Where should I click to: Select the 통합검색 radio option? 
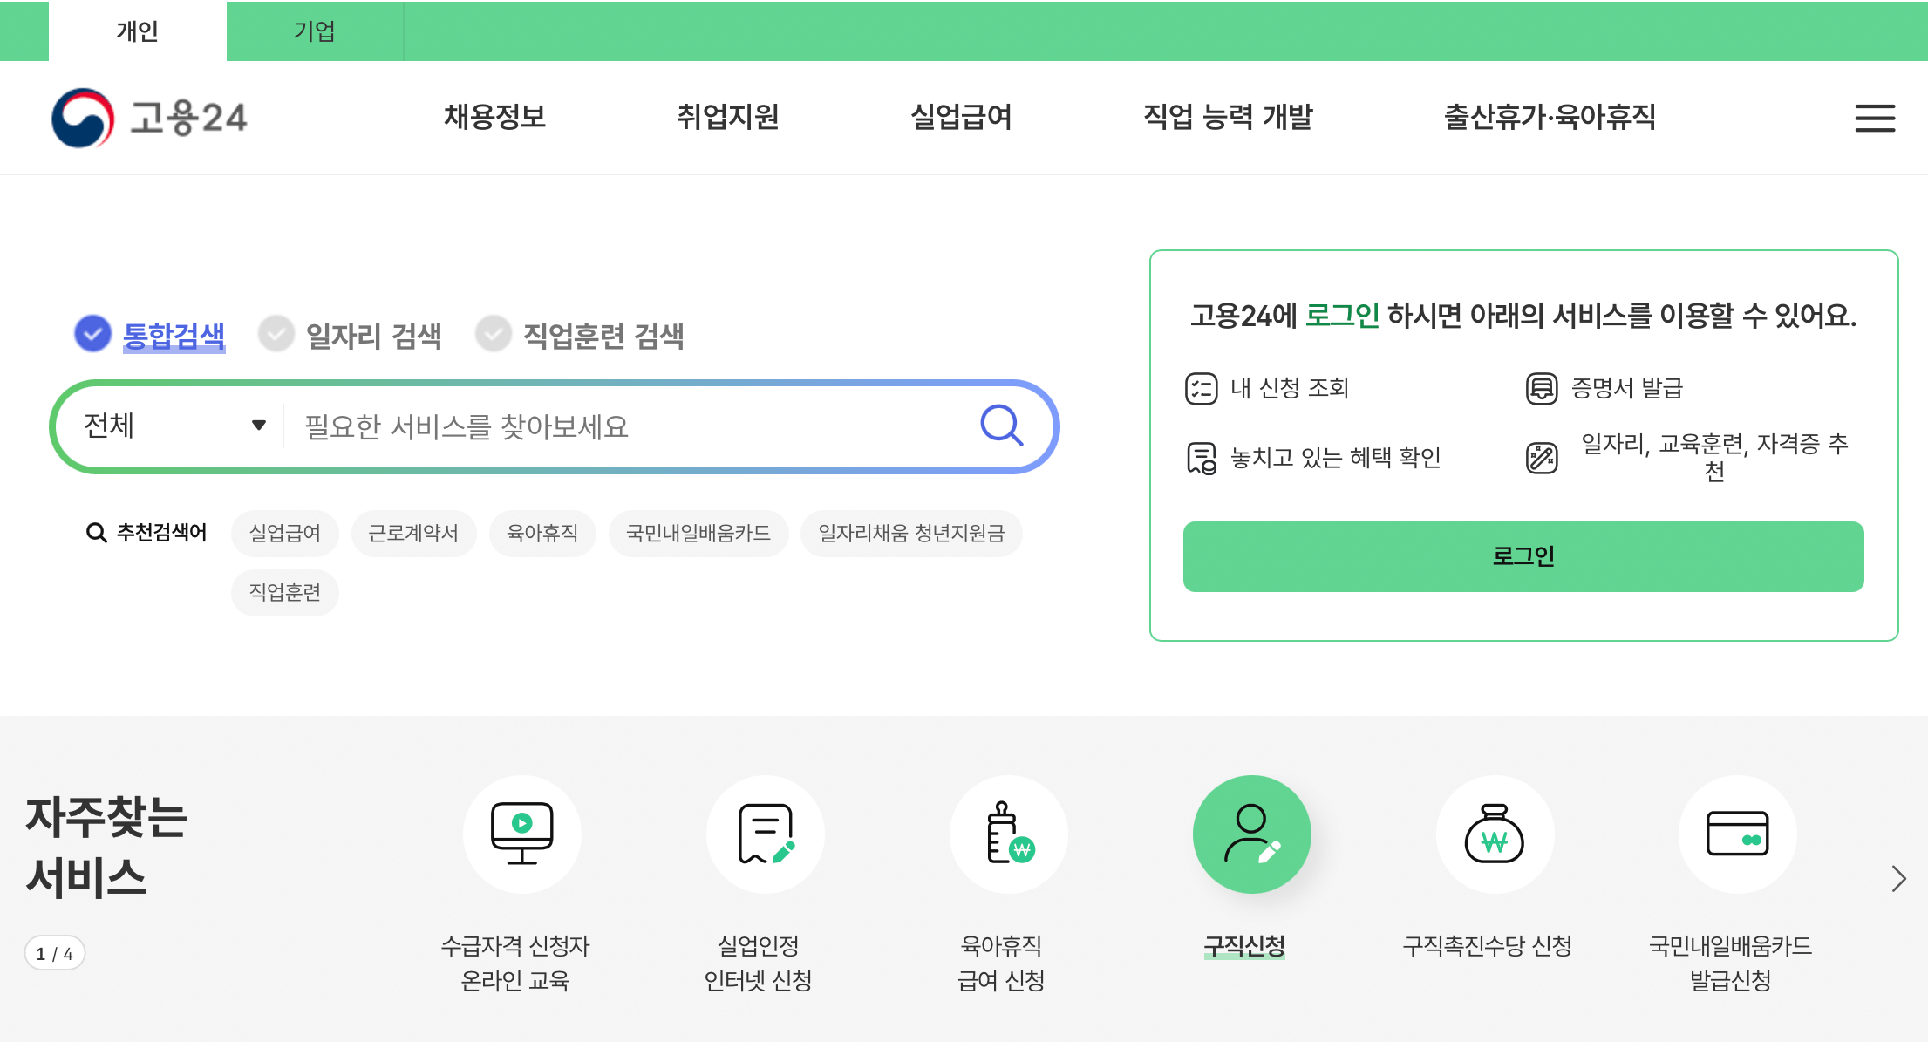click(92, 334)
